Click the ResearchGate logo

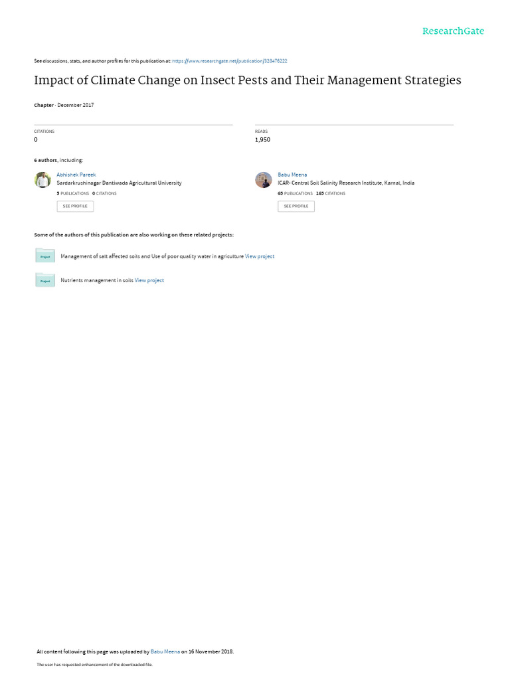coord(453,31)
